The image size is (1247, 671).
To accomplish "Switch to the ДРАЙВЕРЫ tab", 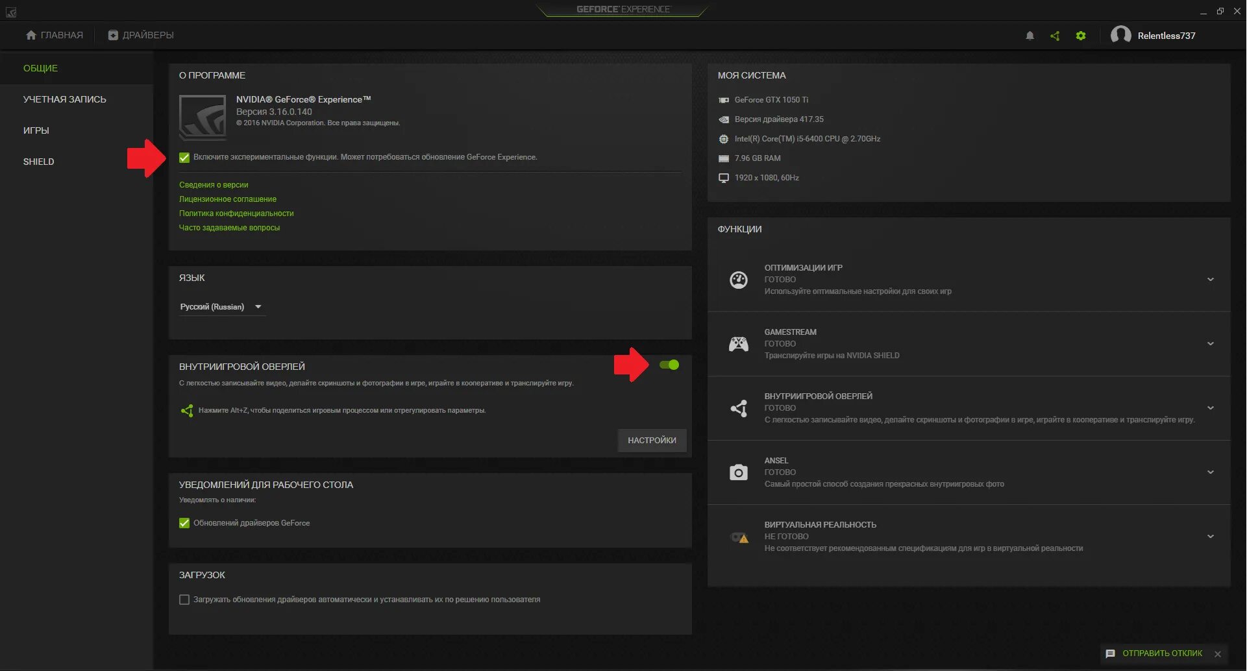I will (141, 35).
